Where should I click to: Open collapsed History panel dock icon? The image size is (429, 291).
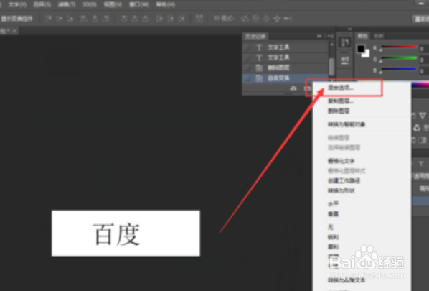345,42
